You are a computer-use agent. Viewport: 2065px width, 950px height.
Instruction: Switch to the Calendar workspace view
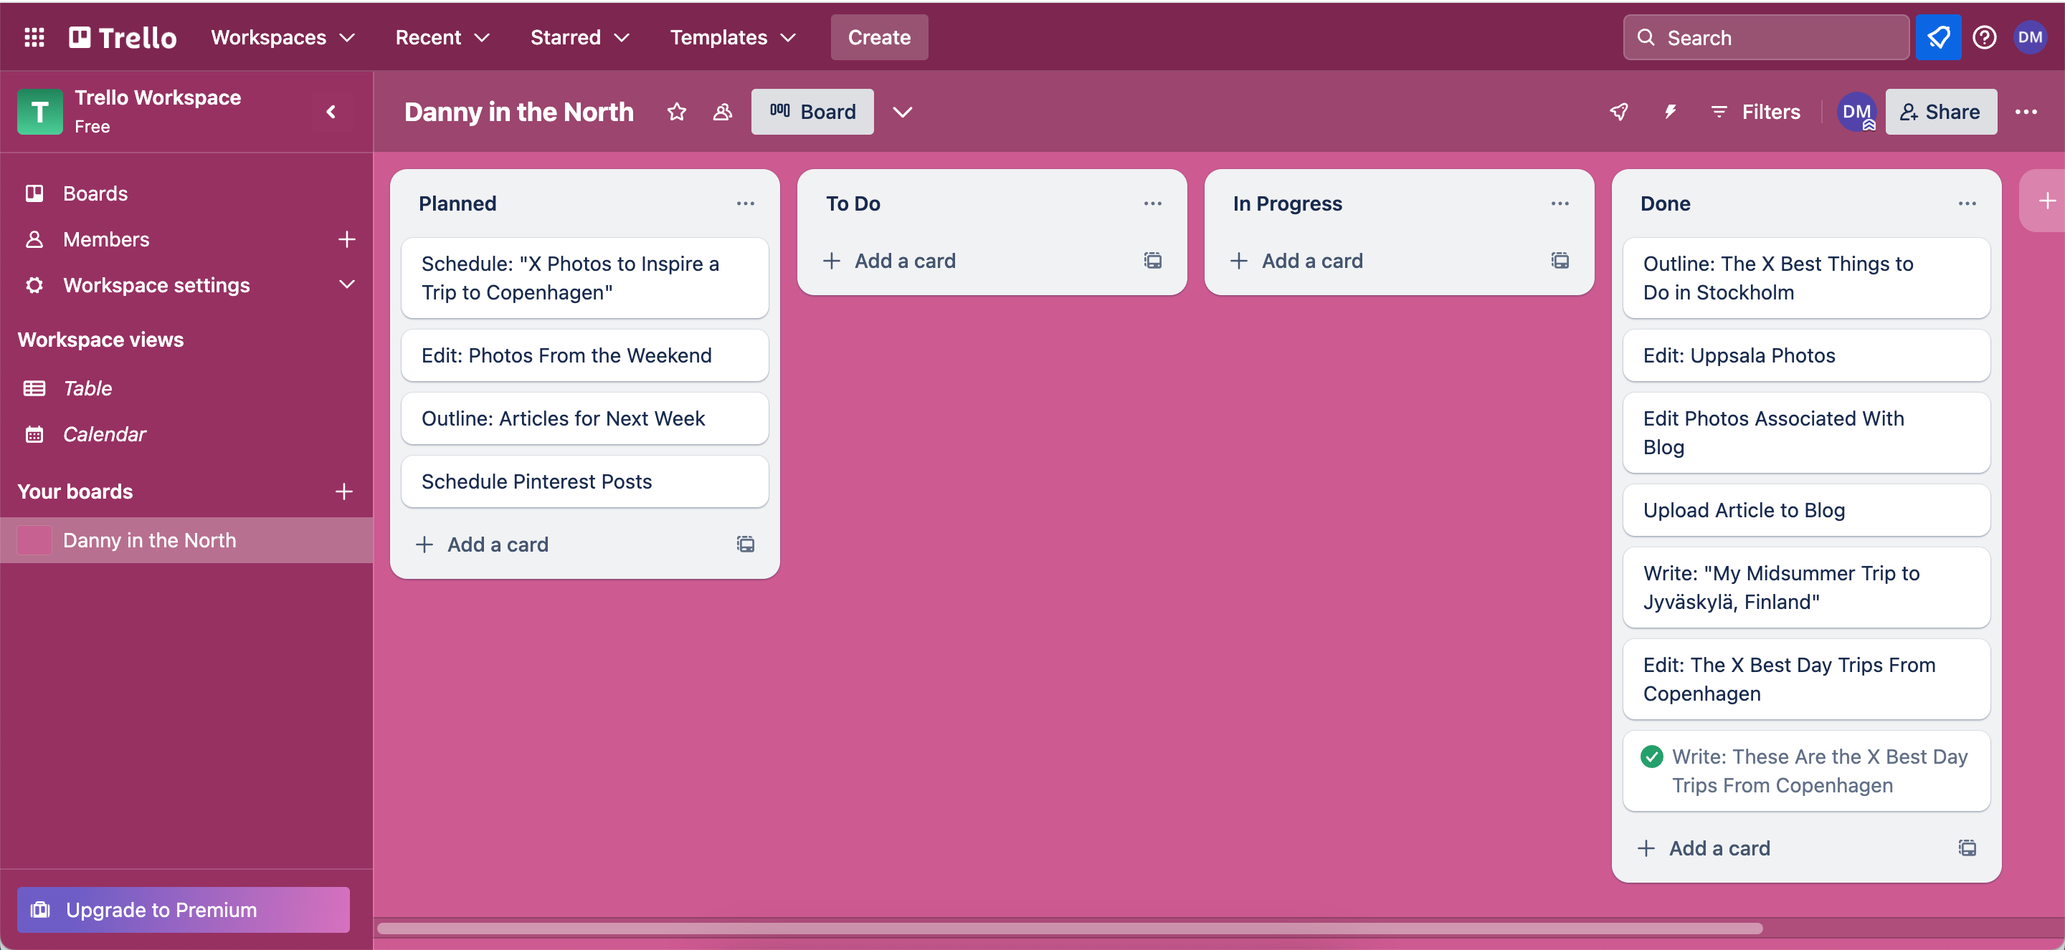[104, 434]
